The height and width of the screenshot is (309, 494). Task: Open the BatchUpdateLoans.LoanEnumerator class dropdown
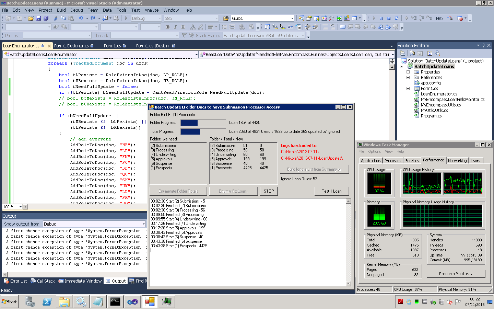[196, 54]
